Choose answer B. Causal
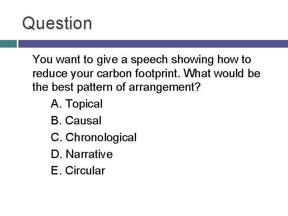The height and width of the screenshot is (216, 288). (76, 120)
